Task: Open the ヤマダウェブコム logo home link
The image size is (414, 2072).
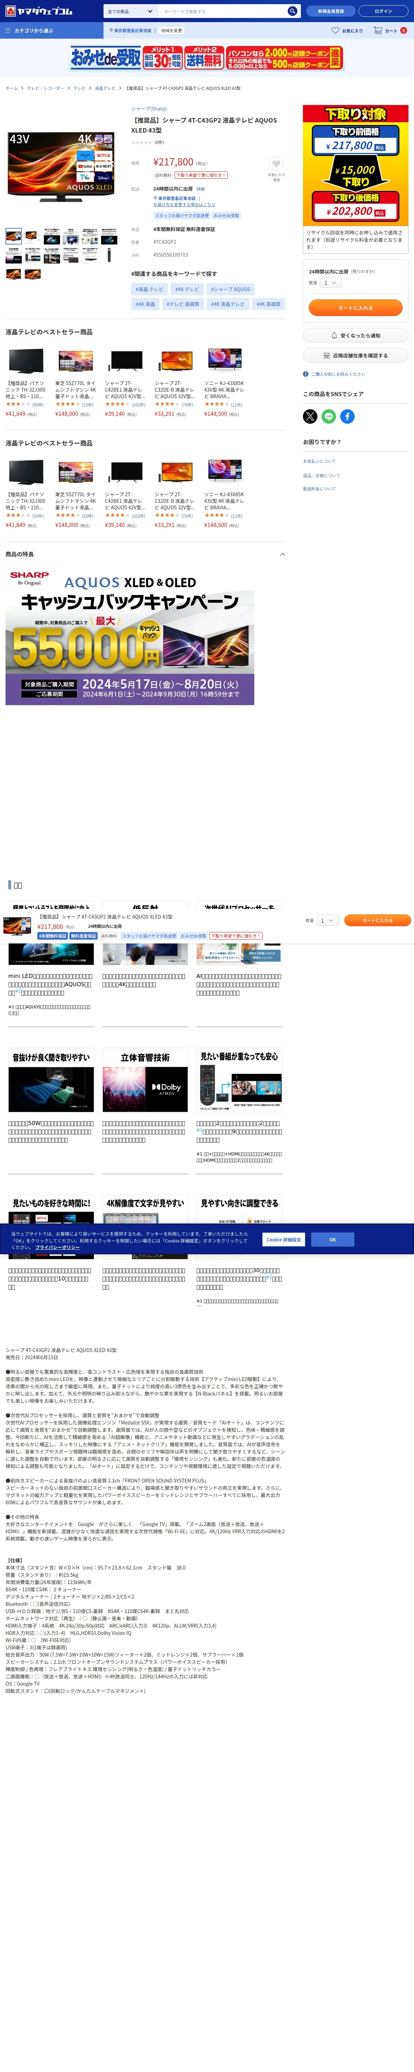Action: tap(38, 11)
